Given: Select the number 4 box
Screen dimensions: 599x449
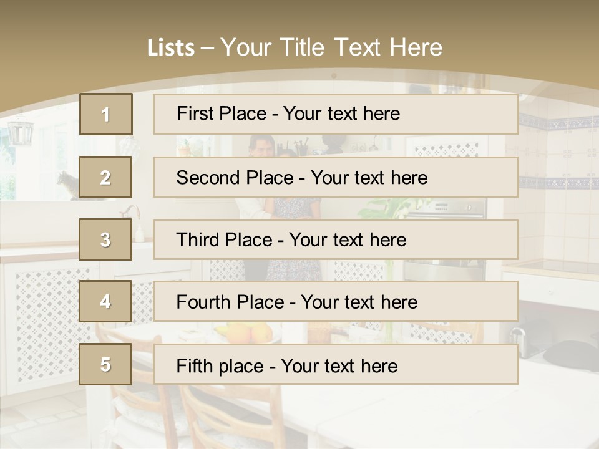Looking at the screenshot, I should pyautogui.click(x=105, y=301).
